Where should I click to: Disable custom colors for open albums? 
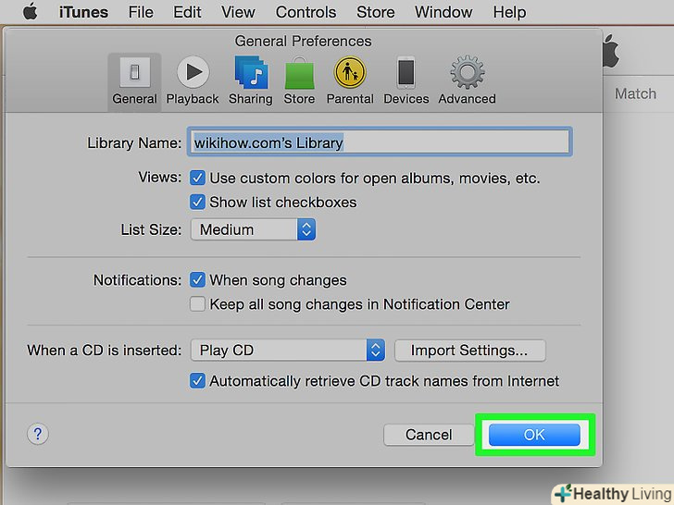pyautogui.click(x=197, y=178)
